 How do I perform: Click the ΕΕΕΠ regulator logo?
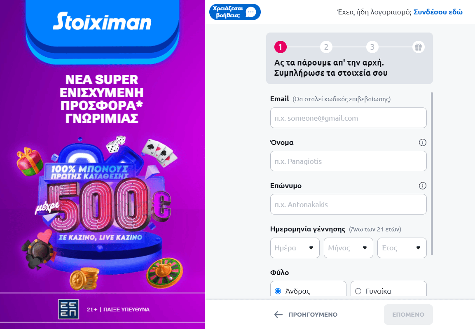point(68,309)
